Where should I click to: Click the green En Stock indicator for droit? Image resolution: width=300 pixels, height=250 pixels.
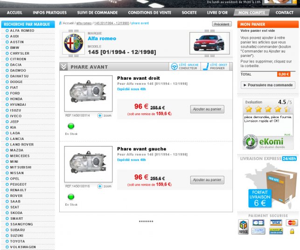71,126
